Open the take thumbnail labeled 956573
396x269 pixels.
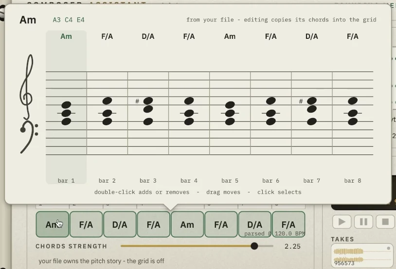362,255
